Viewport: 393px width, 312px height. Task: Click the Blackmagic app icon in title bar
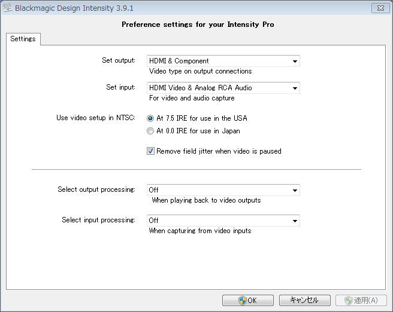[7, 8]
